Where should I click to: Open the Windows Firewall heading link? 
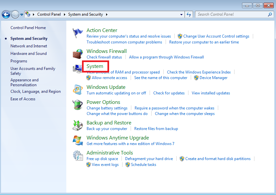tap(106, 51)
